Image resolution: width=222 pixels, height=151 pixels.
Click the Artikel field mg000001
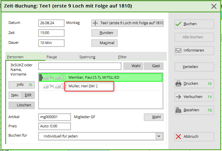[55, 117]
